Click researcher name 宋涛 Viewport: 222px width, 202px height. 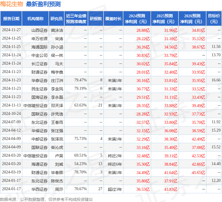[59, 39]
